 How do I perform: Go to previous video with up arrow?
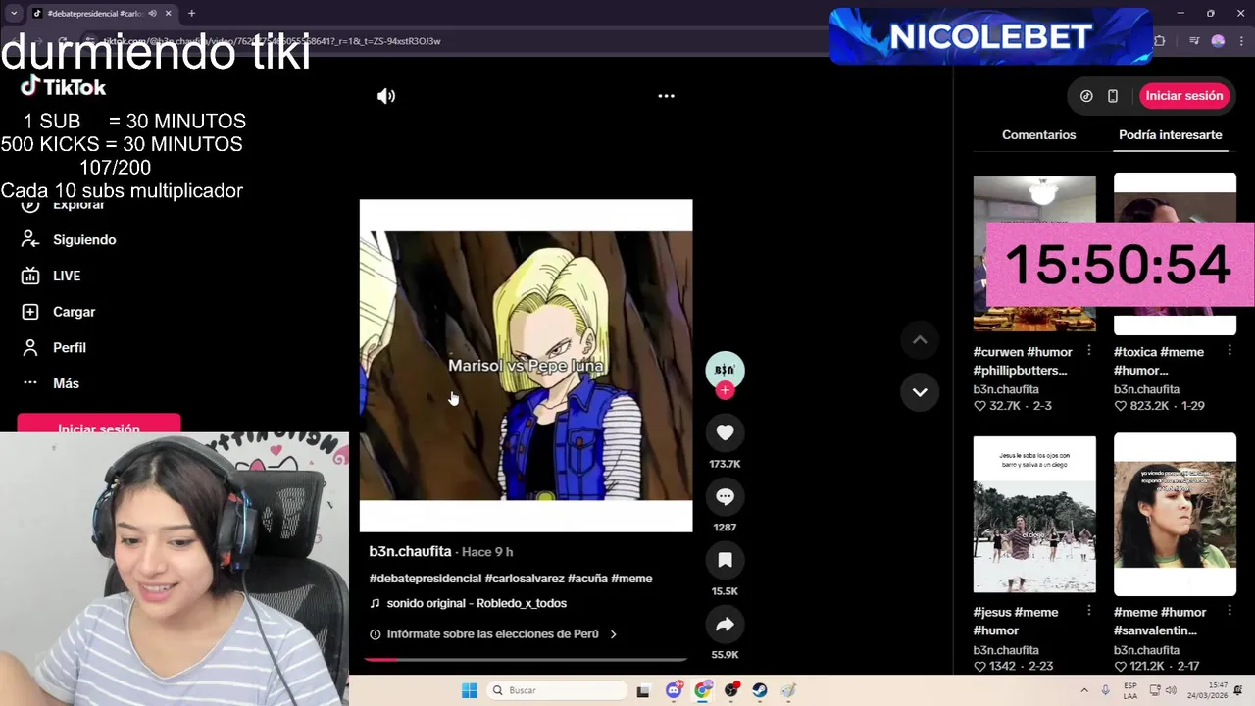(x=920, y=340)
